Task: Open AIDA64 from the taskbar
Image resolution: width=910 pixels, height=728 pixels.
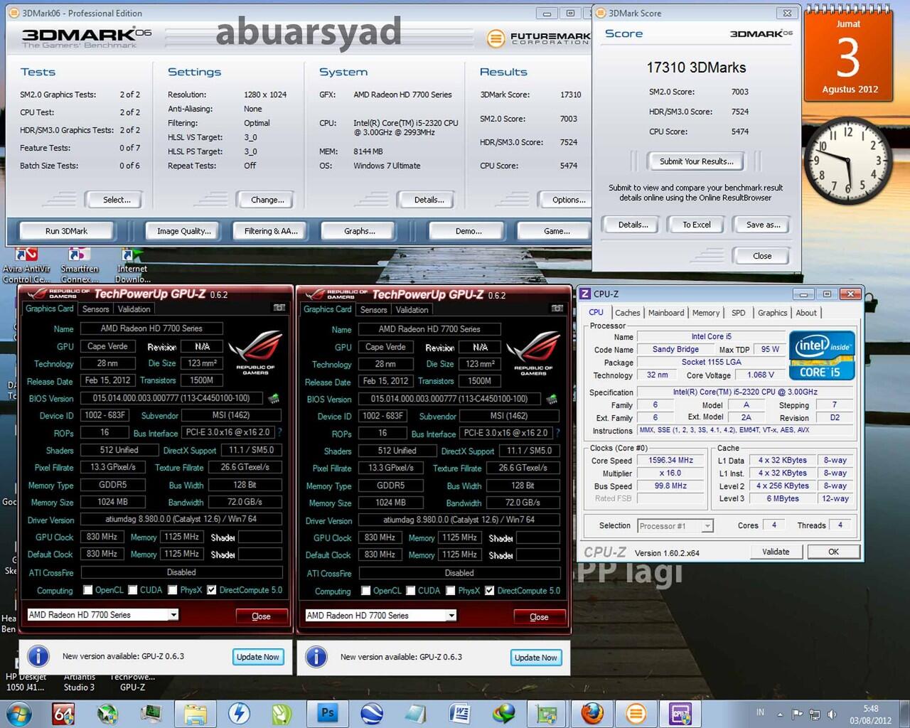Action: click(63, 713)
